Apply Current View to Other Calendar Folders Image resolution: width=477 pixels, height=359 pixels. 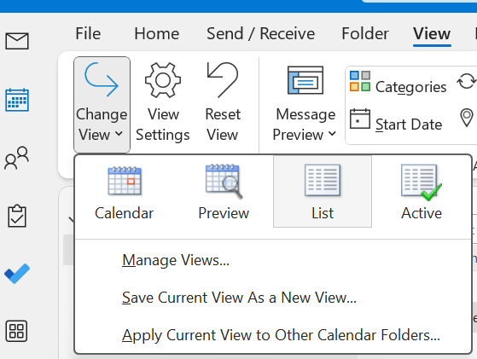281,335
